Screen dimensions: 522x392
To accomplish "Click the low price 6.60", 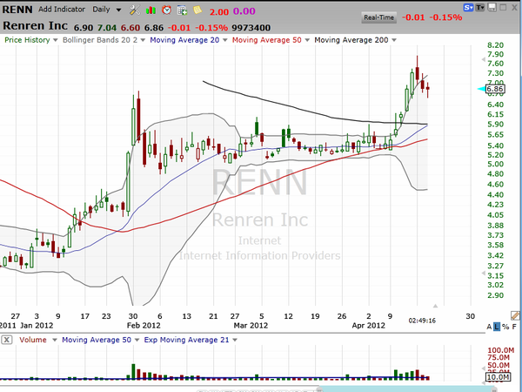I will pos(130,28).
